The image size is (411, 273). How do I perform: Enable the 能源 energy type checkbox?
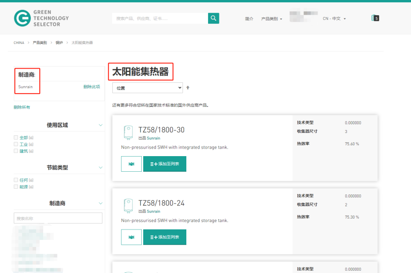[x=16, y=187]
